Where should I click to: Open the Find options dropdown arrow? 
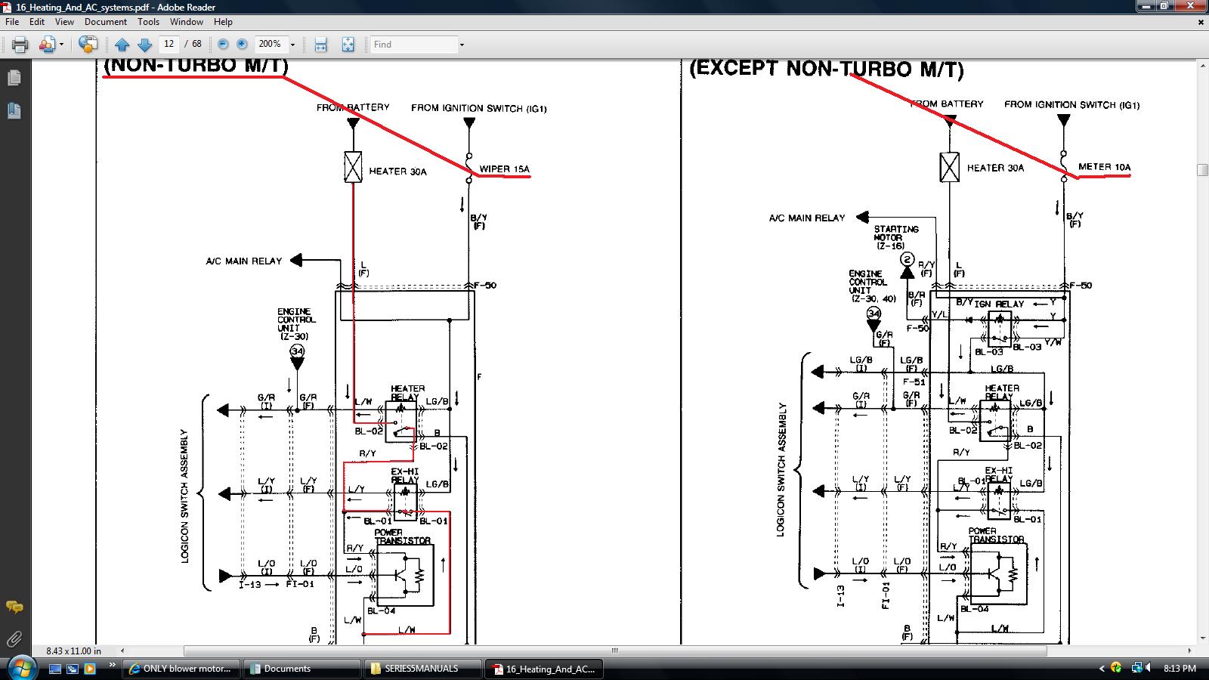[462, 45]
